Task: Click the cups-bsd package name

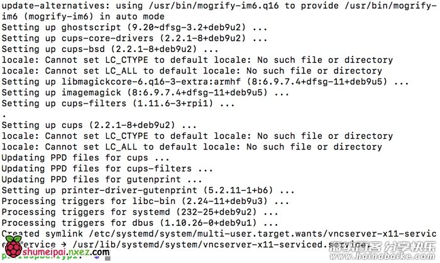Action: point(83,49)
